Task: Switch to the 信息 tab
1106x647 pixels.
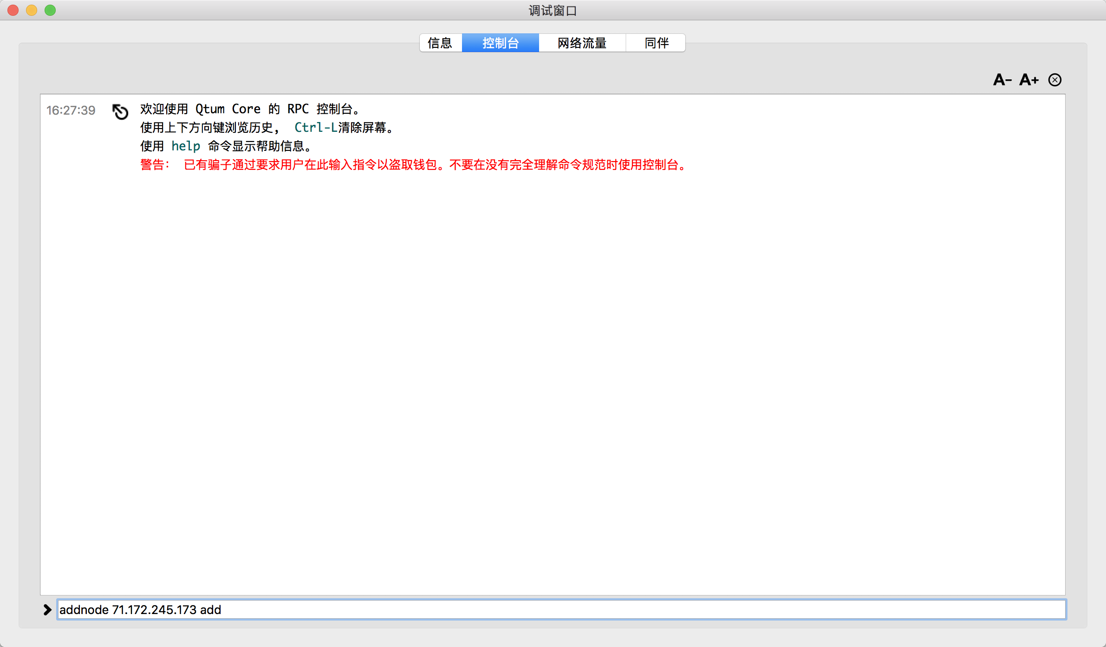Action: point(440,43)
